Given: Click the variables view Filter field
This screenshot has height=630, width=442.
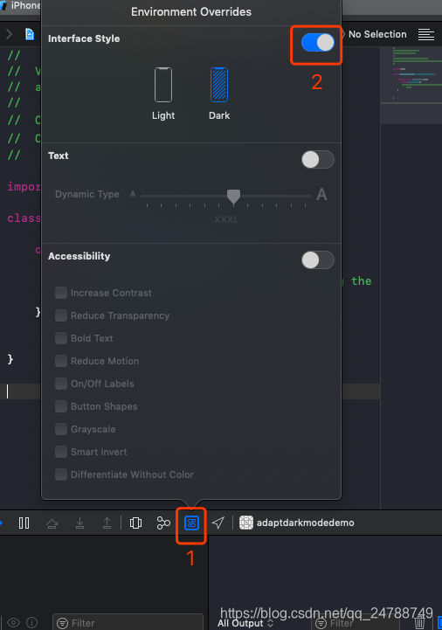Looking at the screenshot, I should pyautogui.click(x=128, y=623).
